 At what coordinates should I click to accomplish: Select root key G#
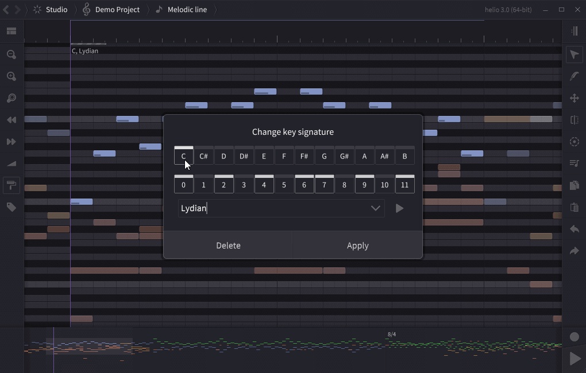click(x=344, y=156)
